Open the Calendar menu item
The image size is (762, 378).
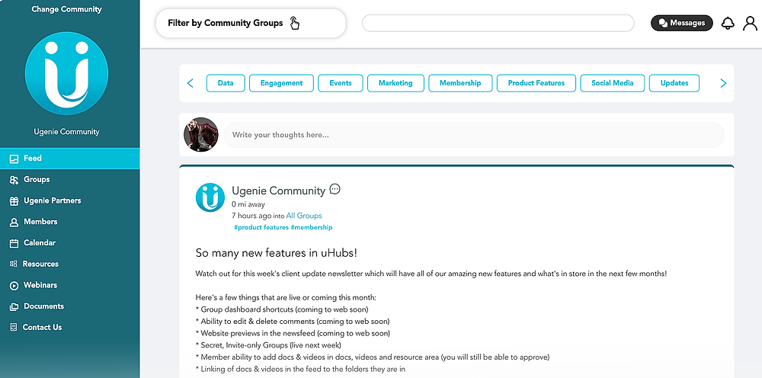pos(69,243)
